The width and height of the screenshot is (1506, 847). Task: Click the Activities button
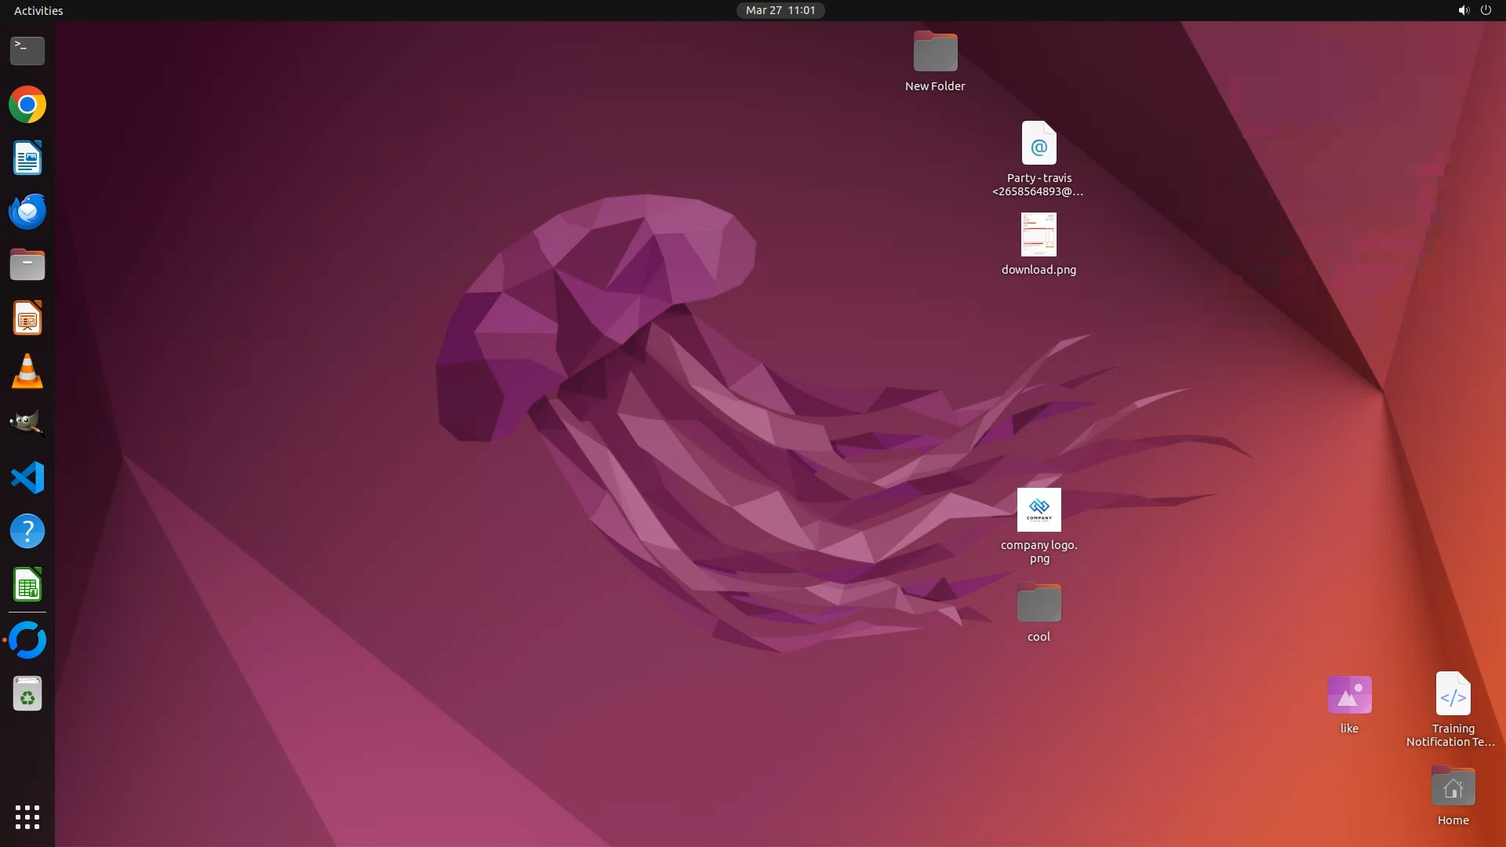click(x=38, y=10)
